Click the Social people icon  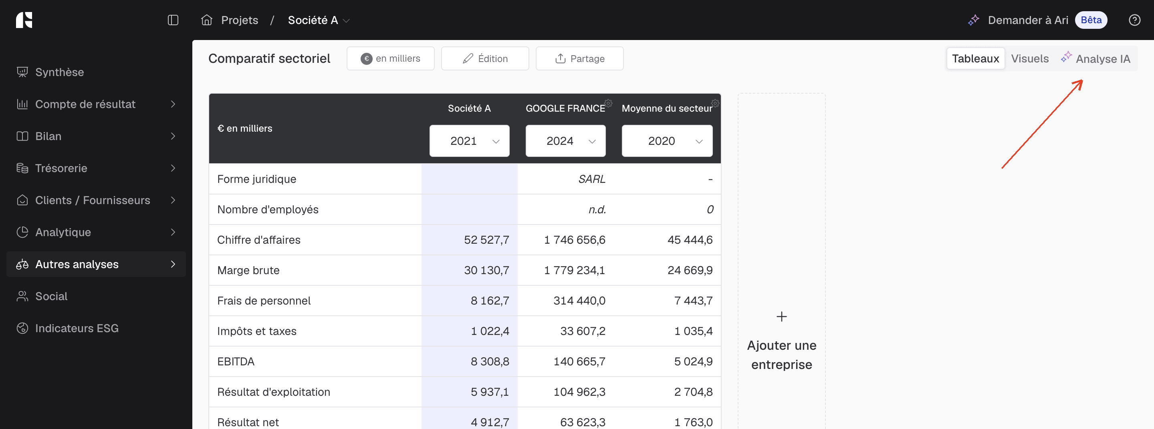[x=22, y=296]
